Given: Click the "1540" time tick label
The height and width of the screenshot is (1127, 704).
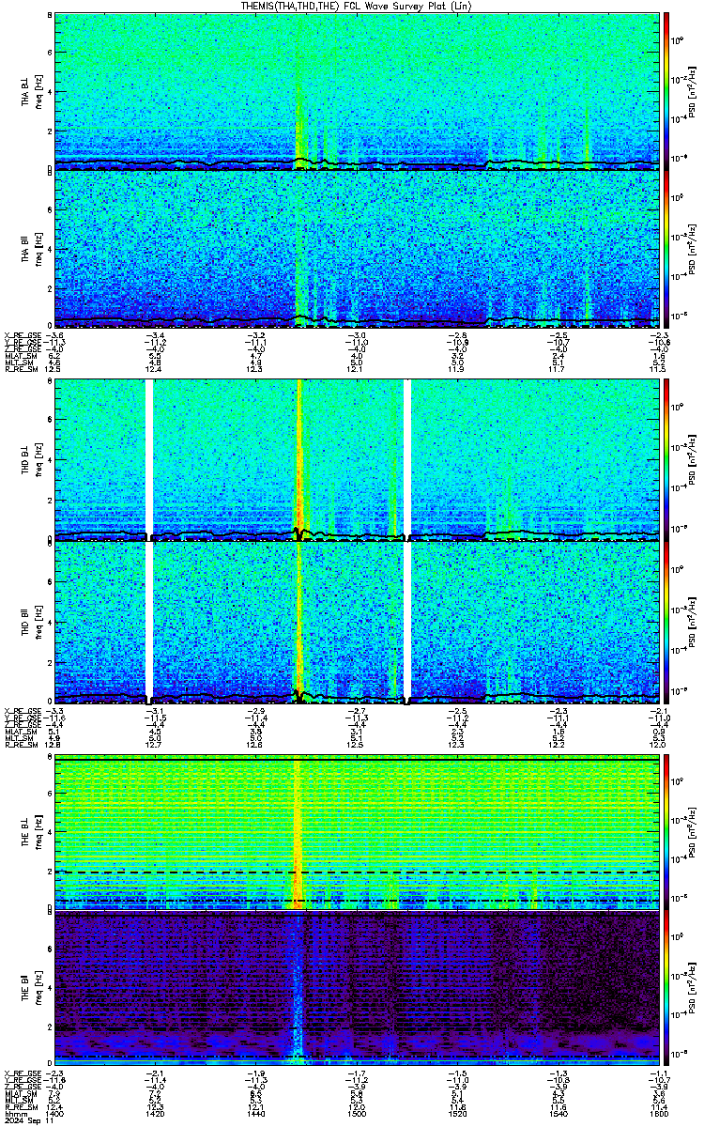Looking at the screenshot, I should 557,1112.
